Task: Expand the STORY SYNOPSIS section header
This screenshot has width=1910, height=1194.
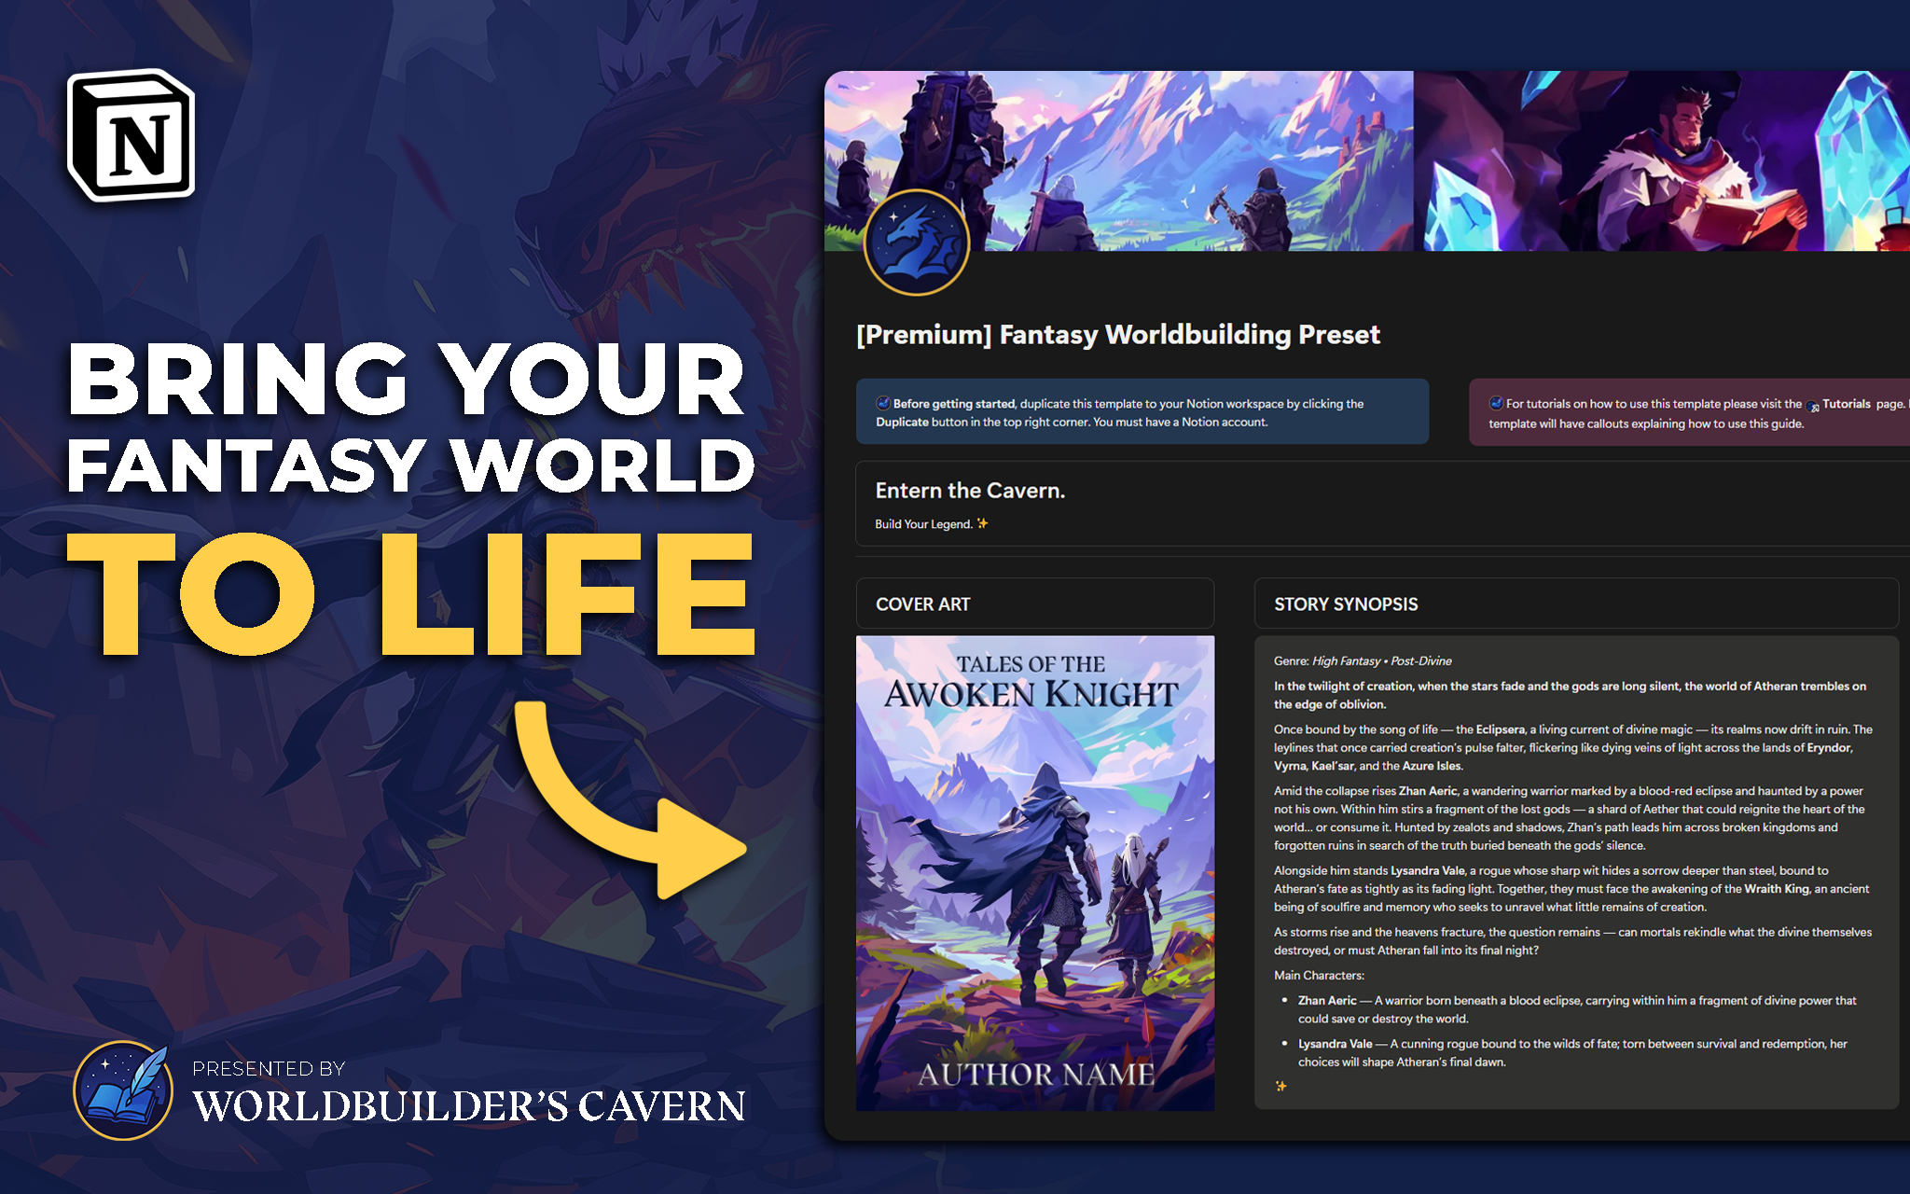Action: click(1346, 604)
